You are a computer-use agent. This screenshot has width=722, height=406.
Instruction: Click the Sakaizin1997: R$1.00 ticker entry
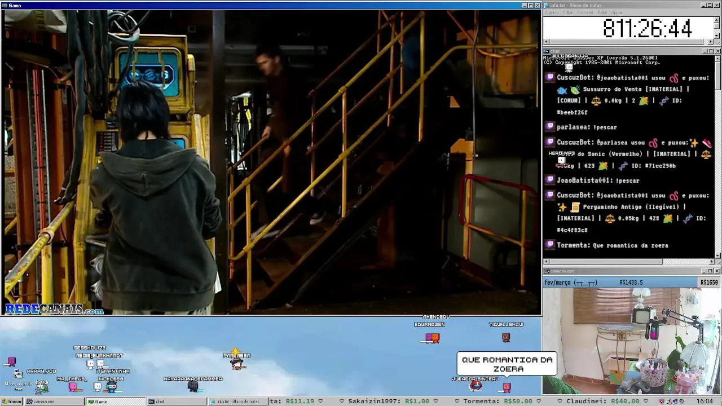pyautogui.click(x=389, y=401)
